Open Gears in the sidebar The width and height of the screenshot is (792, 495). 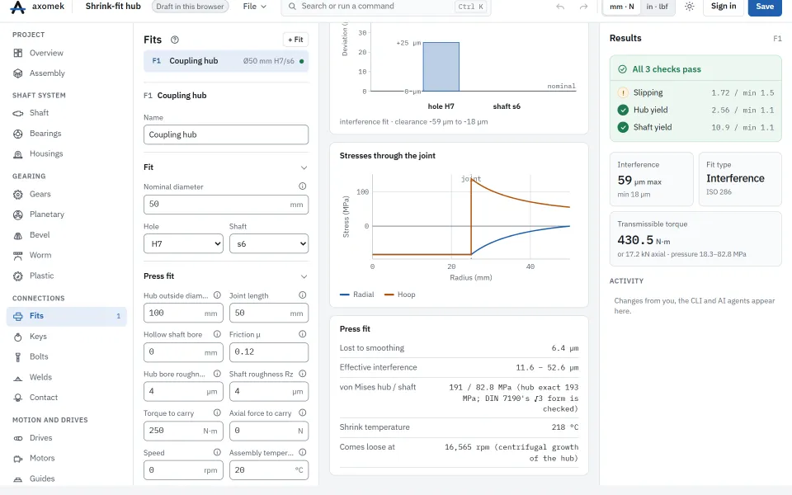coord(67,194)
